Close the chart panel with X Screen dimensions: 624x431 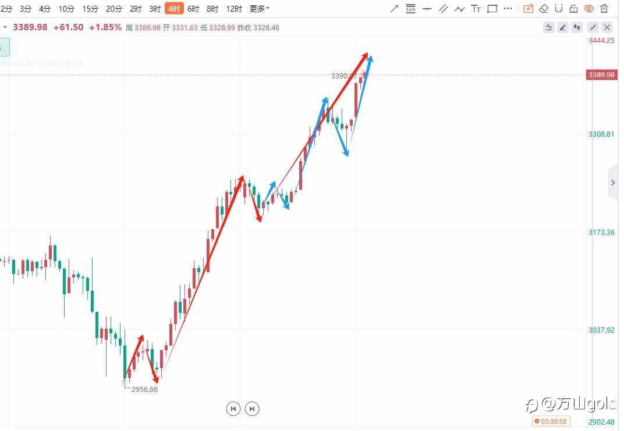(x=607, y=27)
